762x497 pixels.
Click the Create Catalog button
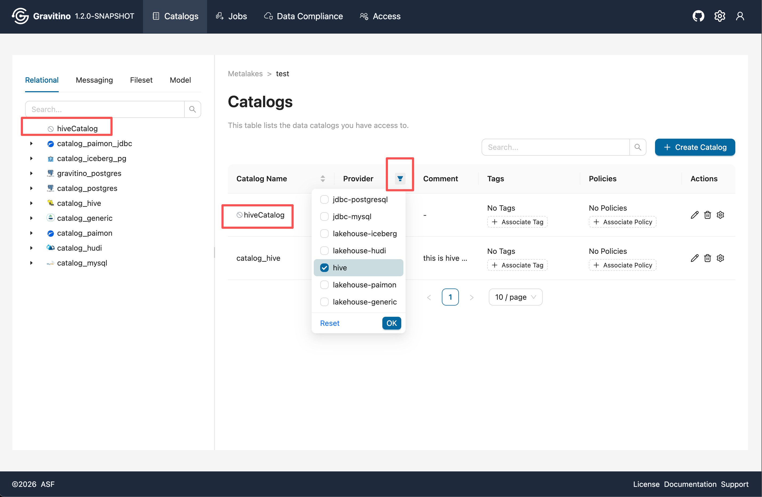pos(694,147)
